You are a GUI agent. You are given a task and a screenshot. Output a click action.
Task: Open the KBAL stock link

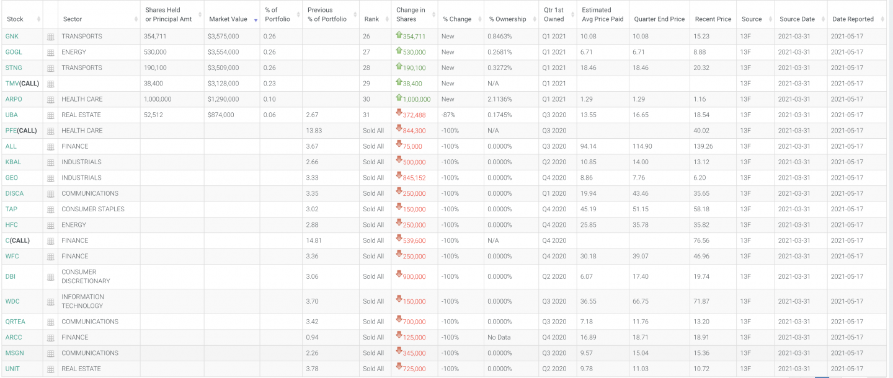coord(13,162)
